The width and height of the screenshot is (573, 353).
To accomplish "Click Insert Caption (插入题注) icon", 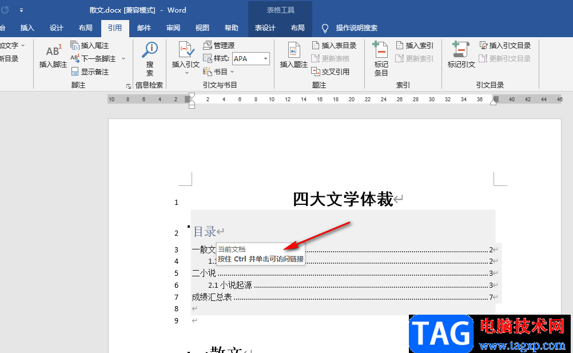I will tap(294, 50).
